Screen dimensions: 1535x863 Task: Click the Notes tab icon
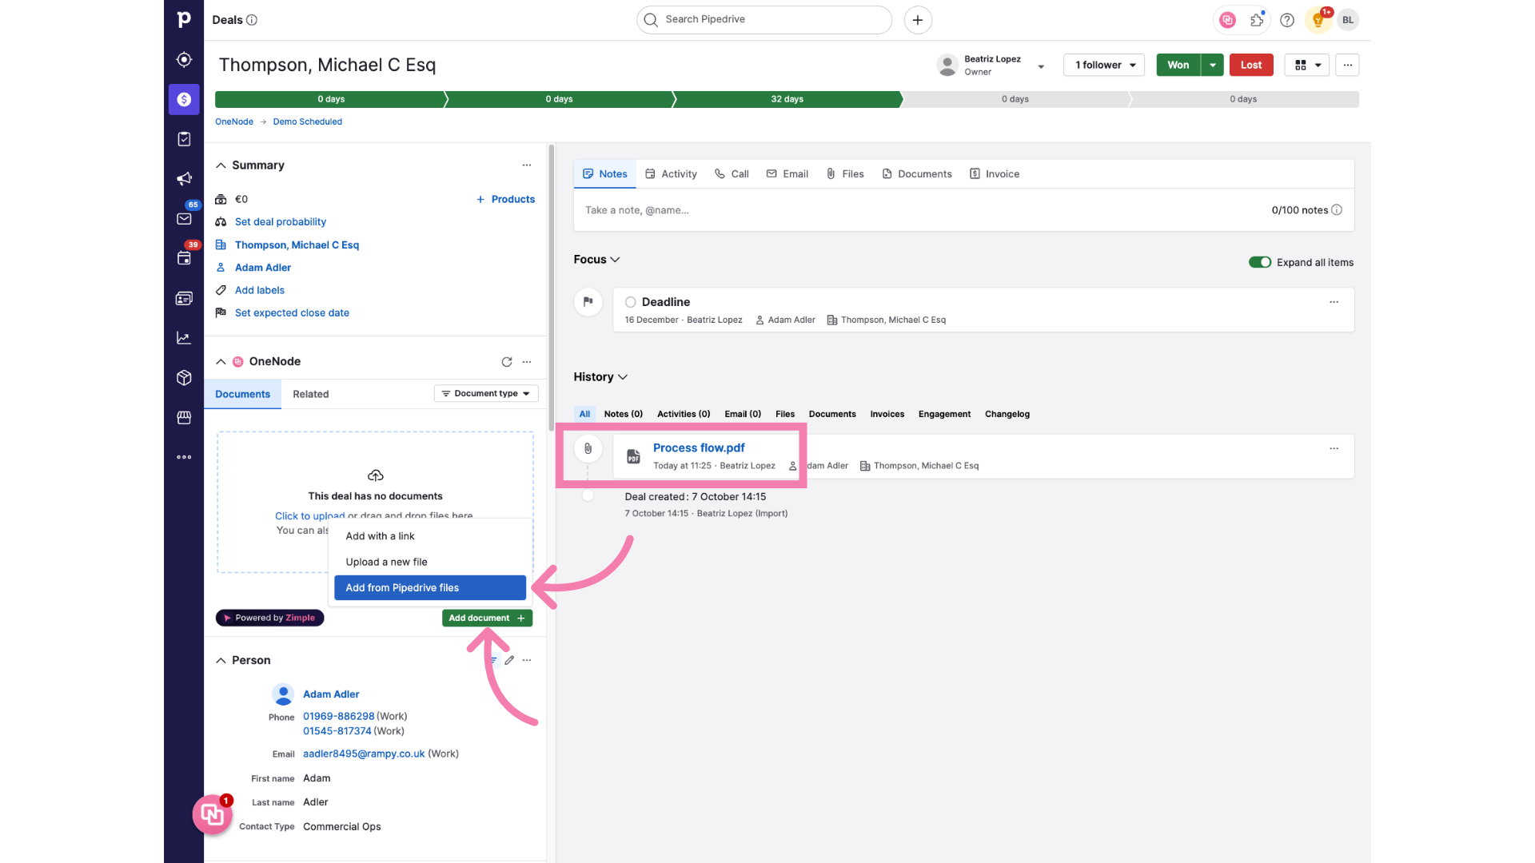[x=588, y=173]
